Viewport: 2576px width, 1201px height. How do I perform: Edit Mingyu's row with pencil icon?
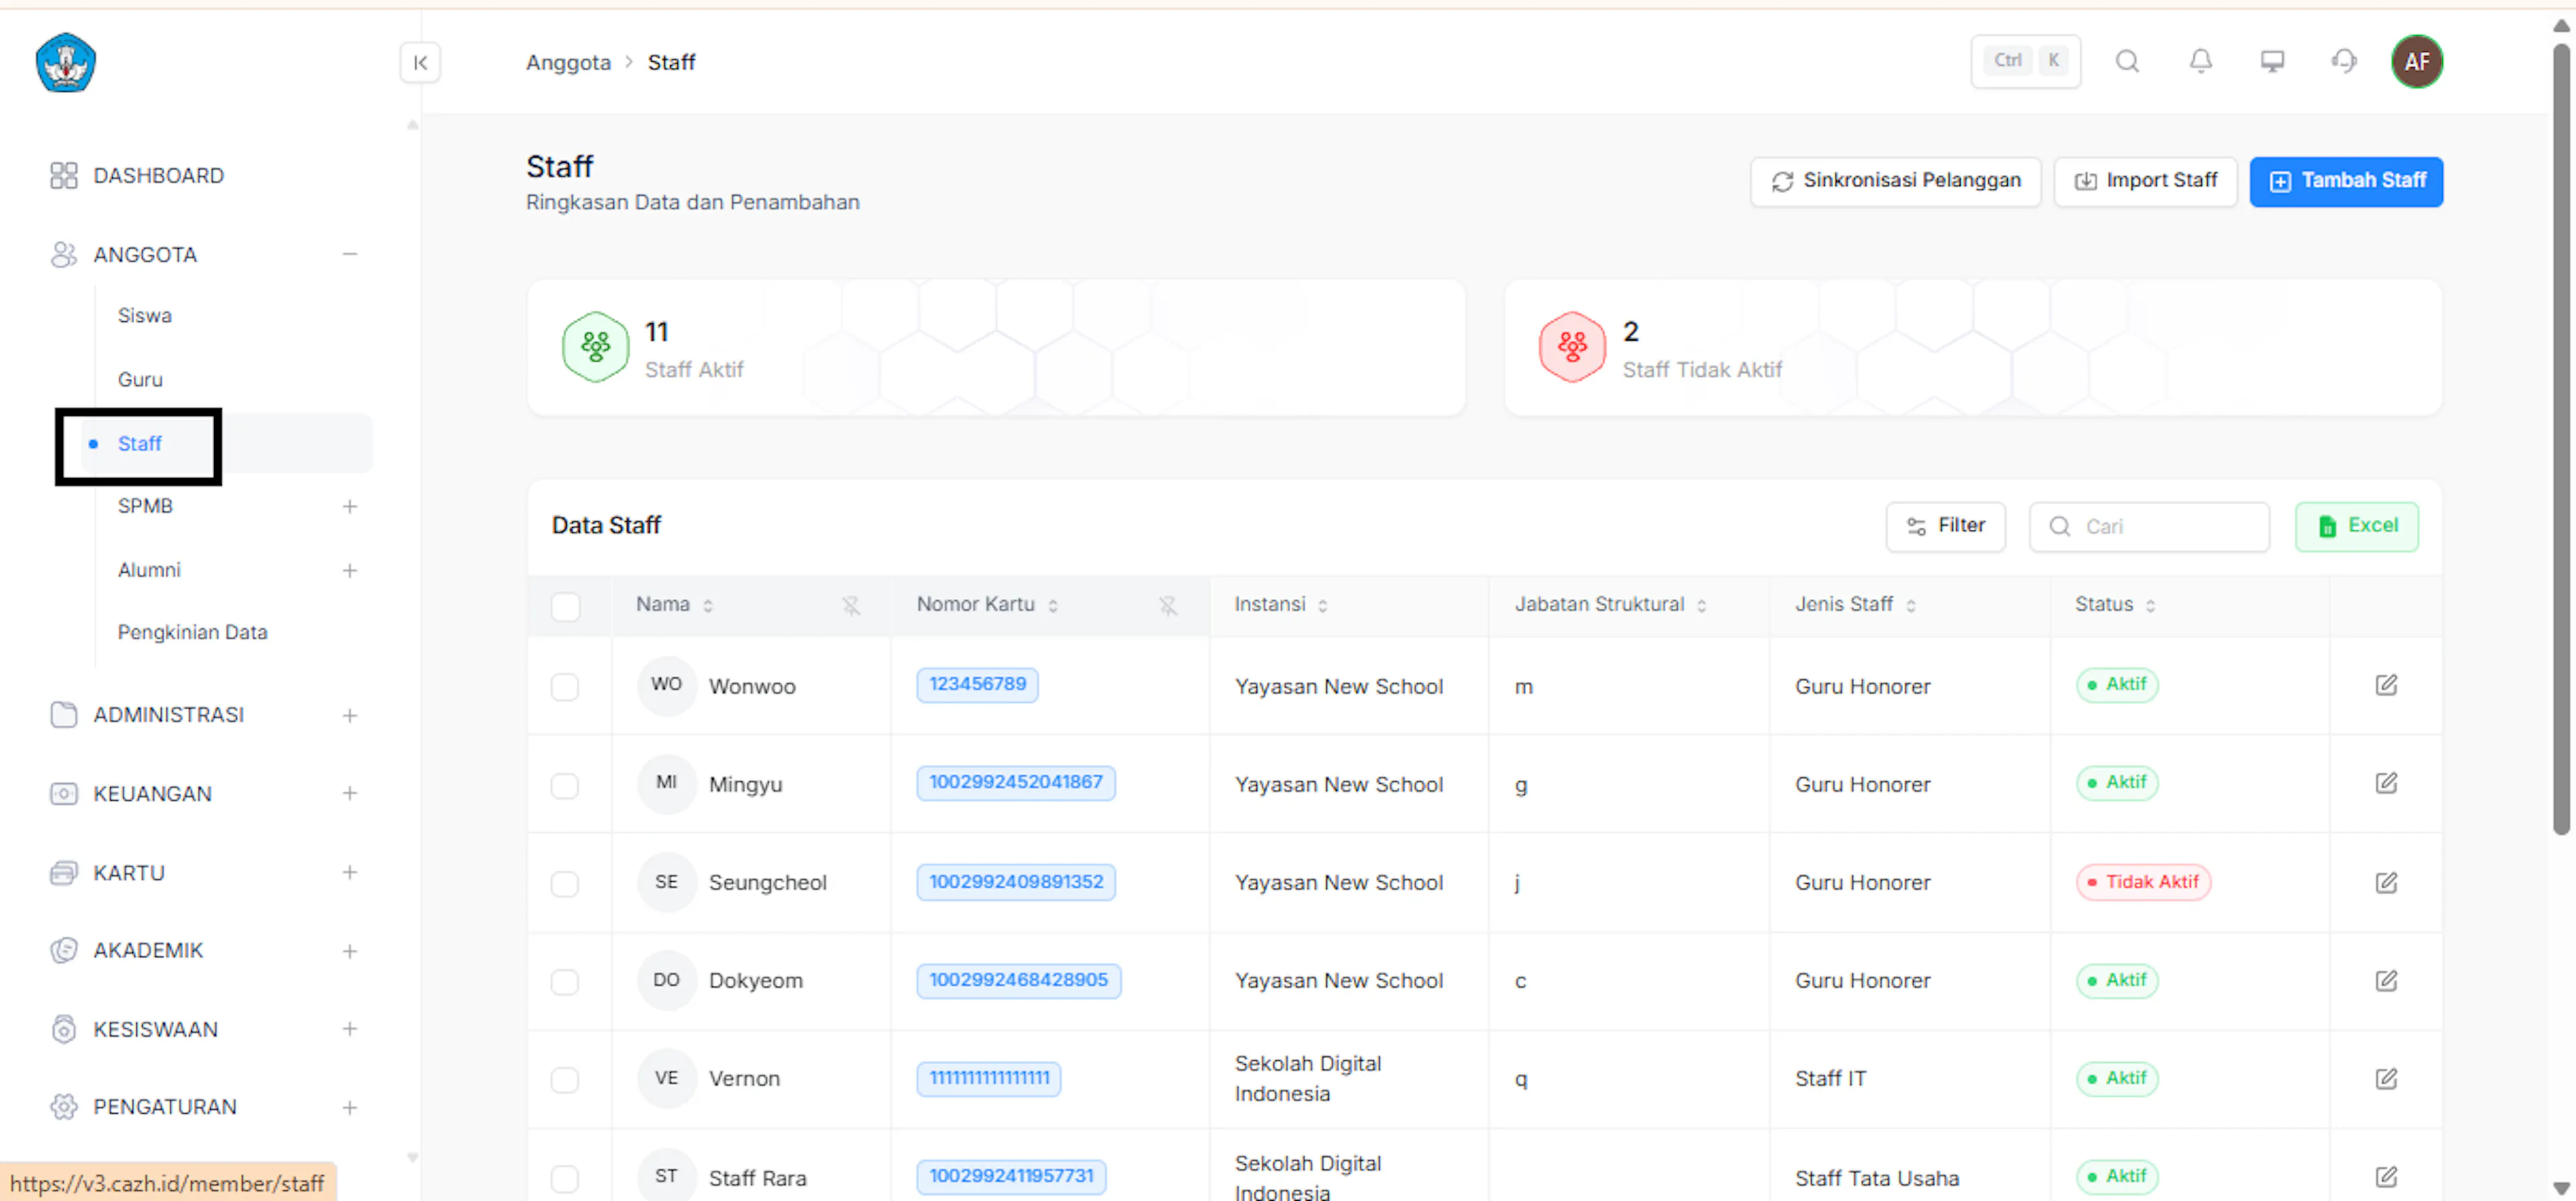click(2386, 783)
